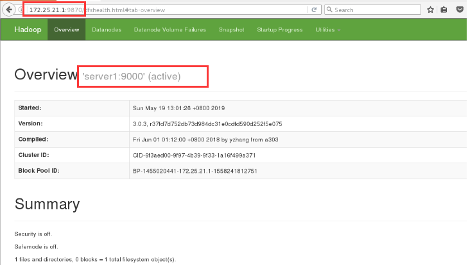This screenshot has width=468, height=265.
Task: Open the Hadoop brand link
Action: click(28, 29)
